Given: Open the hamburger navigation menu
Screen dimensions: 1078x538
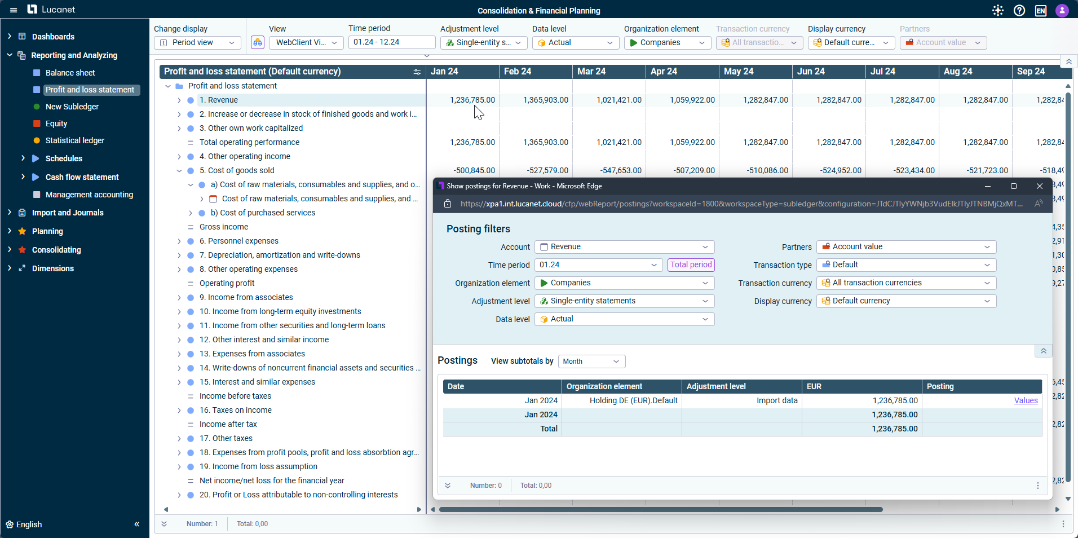Looking at the screenshot, I should 14,10.
